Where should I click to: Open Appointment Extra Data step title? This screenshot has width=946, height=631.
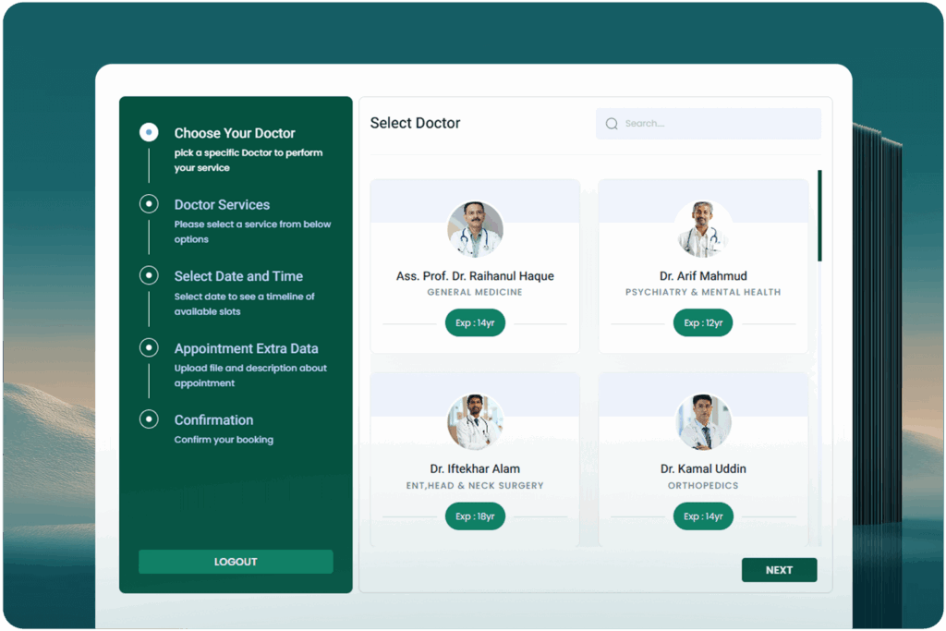[246, 348]
